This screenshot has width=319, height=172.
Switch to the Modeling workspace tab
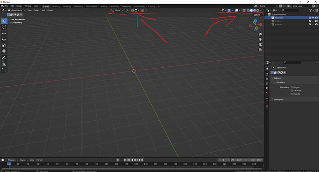coord(56,6)
